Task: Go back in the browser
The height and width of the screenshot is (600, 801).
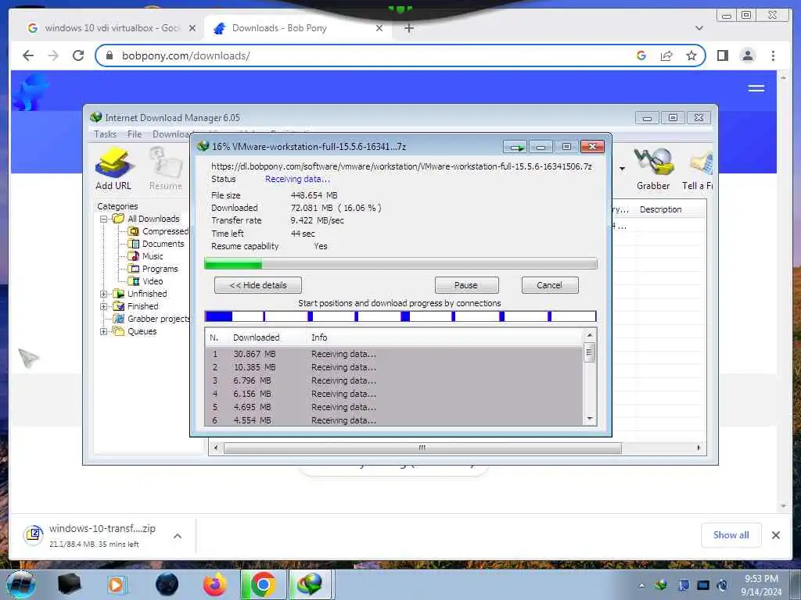Action: [29, 55]
